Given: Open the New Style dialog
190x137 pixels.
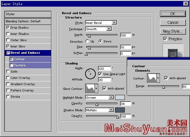Looking at the screenshot, I should pyautogui.click(x=173, y=31).
